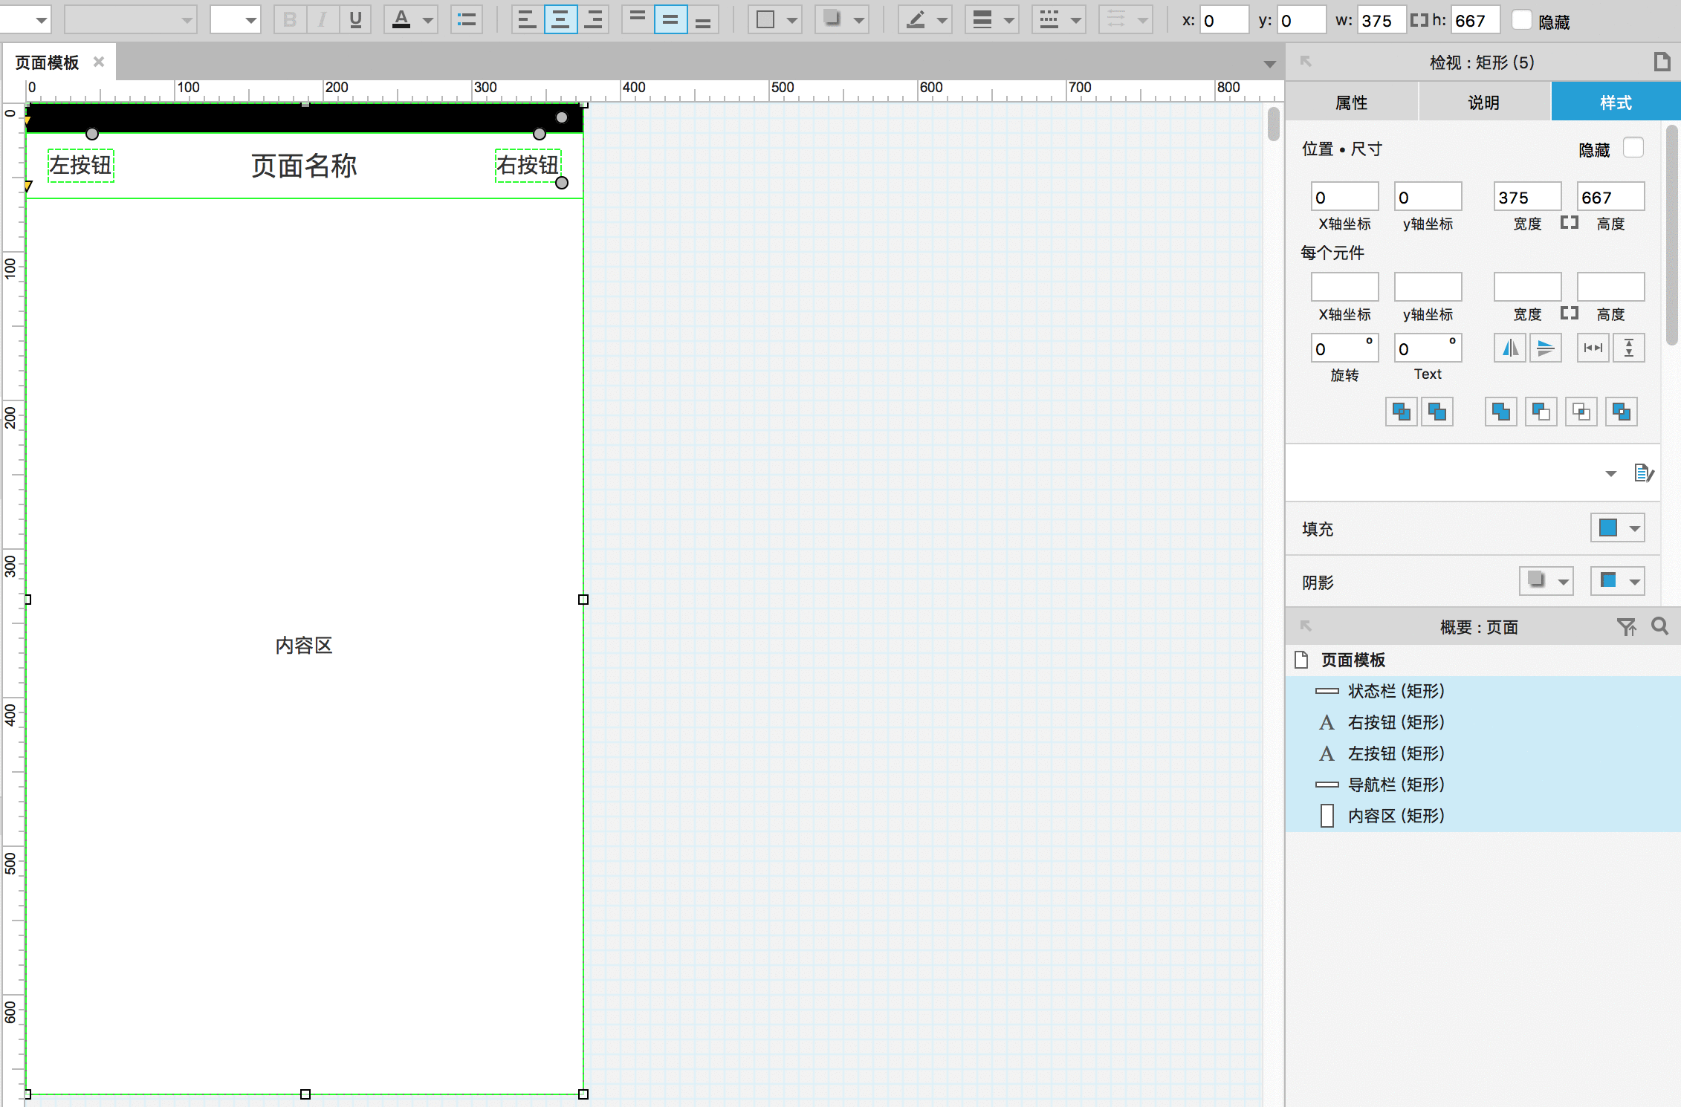Toggle aspect lock under 每个元件
Viewport: 1681px width, 1107px height.
(1570, 313)
